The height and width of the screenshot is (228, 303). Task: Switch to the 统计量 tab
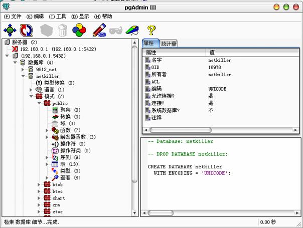click(x=169, y=44)
